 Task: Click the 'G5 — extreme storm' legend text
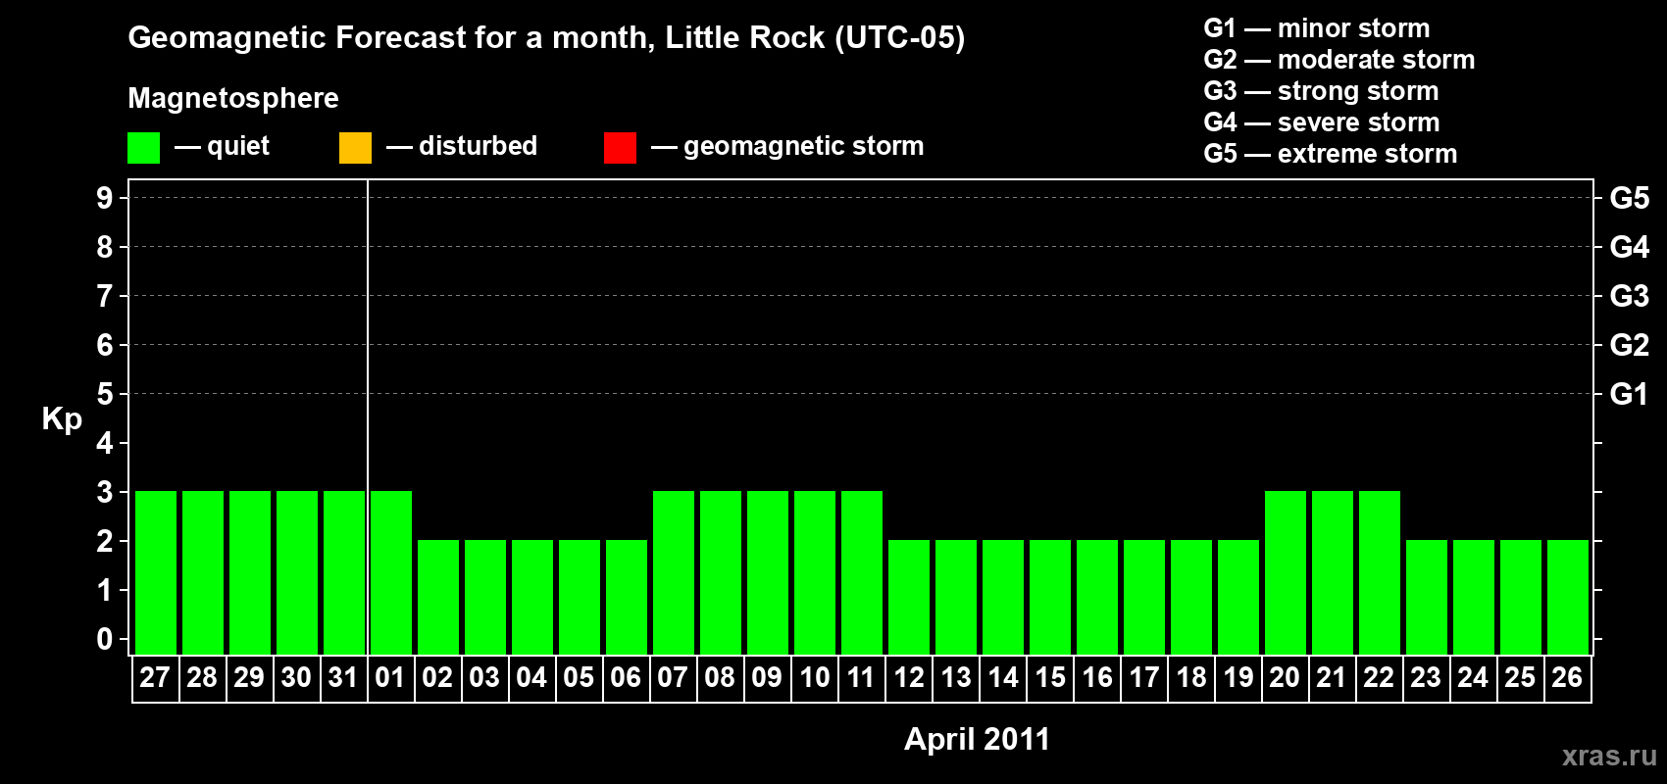tap(1331, 154)
